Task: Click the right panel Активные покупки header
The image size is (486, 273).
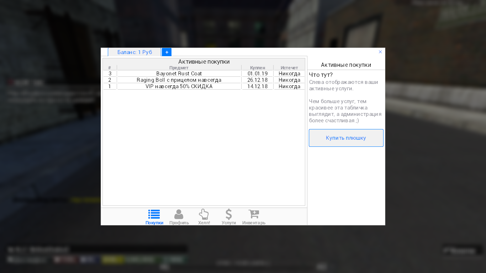Action: (x=346, y=65)
